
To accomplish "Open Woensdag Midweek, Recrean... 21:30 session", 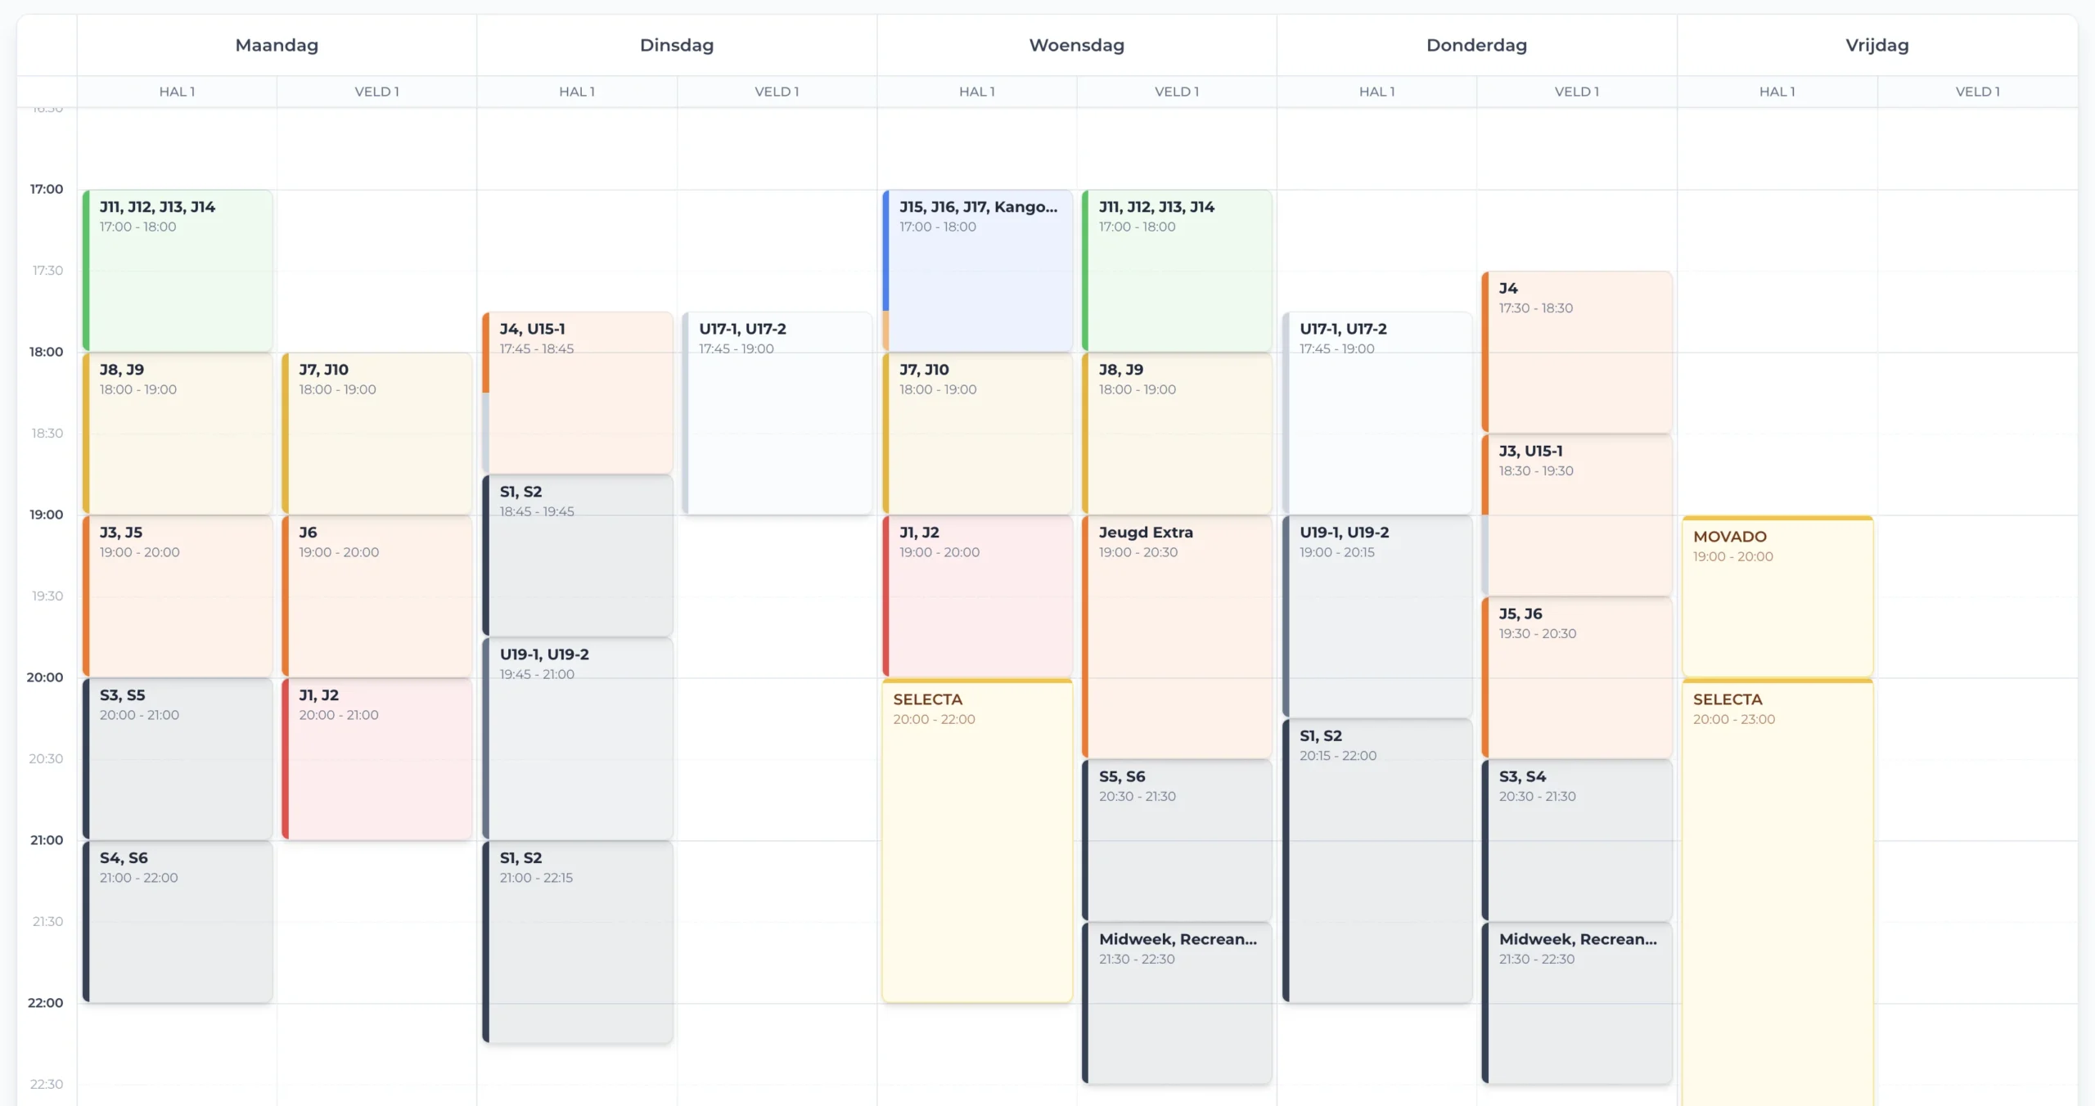I will (1177, 1002).
